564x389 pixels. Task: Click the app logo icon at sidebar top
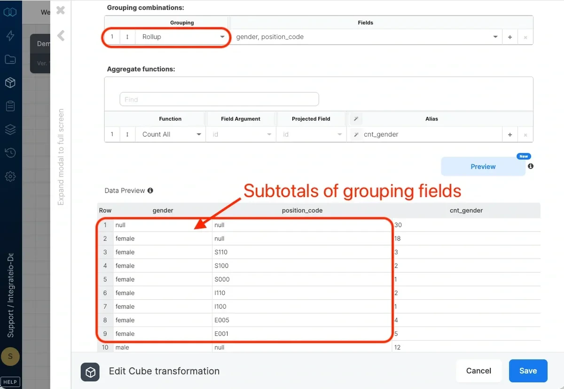coord(10,12)
